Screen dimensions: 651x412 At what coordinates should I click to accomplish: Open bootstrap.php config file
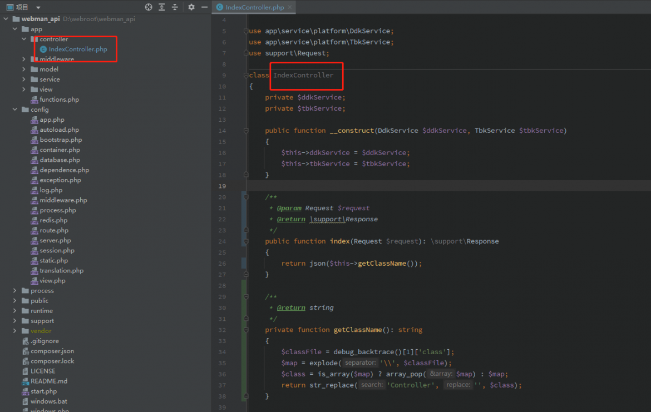coord(61,140)
